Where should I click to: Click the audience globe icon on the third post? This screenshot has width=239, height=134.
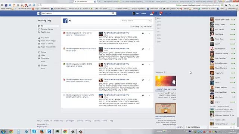(143, 64)
